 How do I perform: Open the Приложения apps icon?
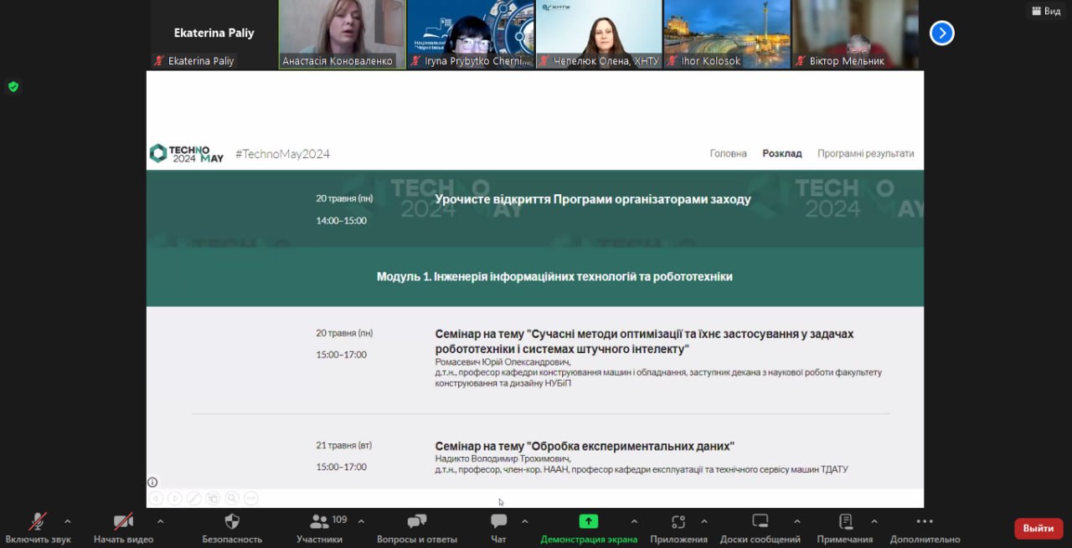678,529
